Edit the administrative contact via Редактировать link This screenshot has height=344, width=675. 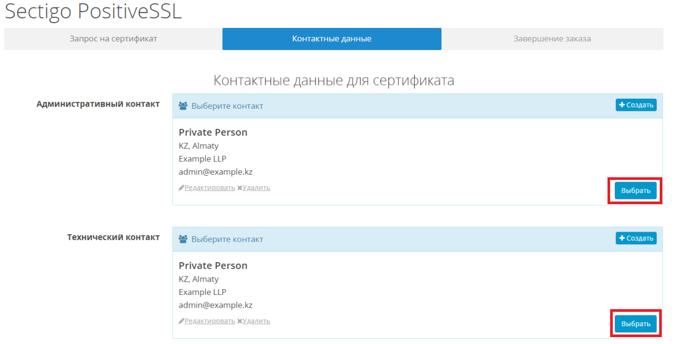coord(210,188)
